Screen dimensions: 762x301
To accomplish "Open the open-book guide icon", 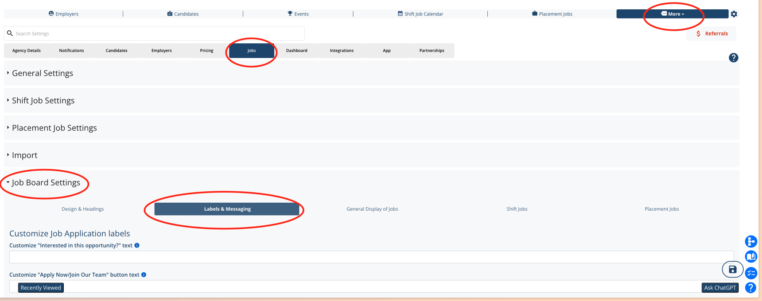I will click(x=751, y=257).
